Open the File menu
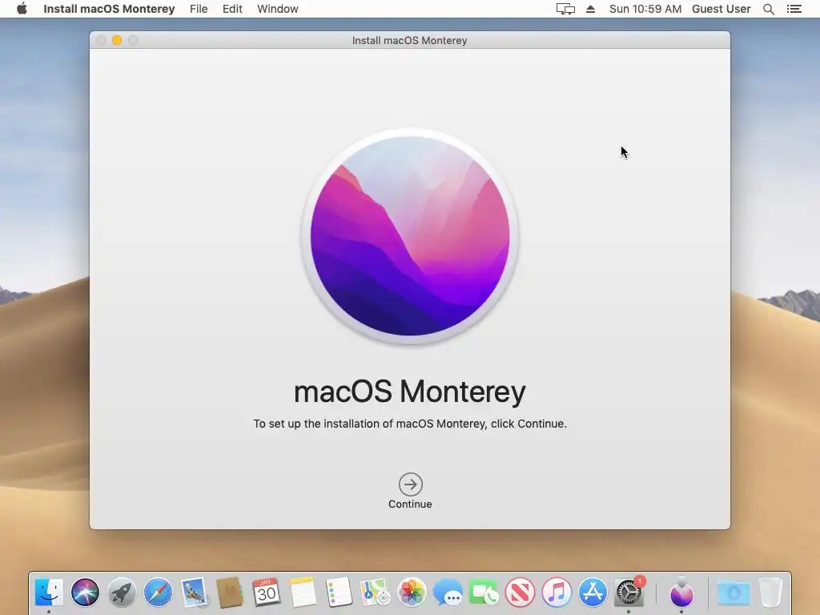The image size is (820, 615). point(199,9)
